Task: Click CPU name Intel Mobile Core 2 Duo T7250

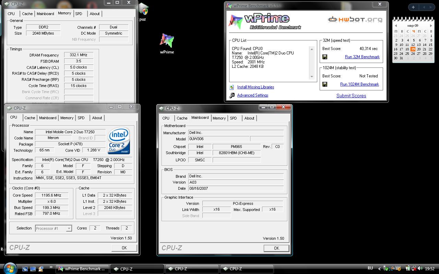Action: coord(70,132)
